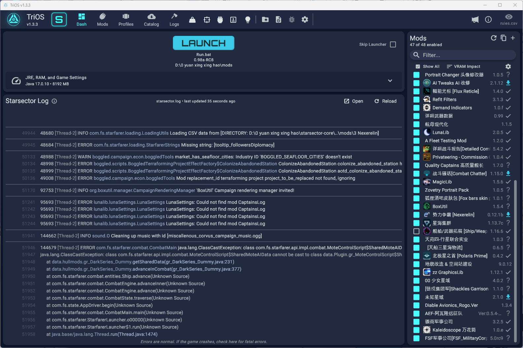Go to the Profiles tab
Viewport: 523px width, 348px height.
(x=126, y=20)
